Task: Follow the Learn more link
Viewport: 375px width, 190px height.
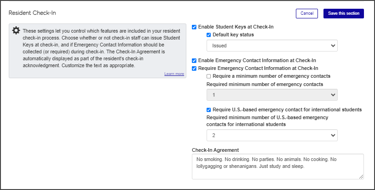Action: (x=174, y=74)
